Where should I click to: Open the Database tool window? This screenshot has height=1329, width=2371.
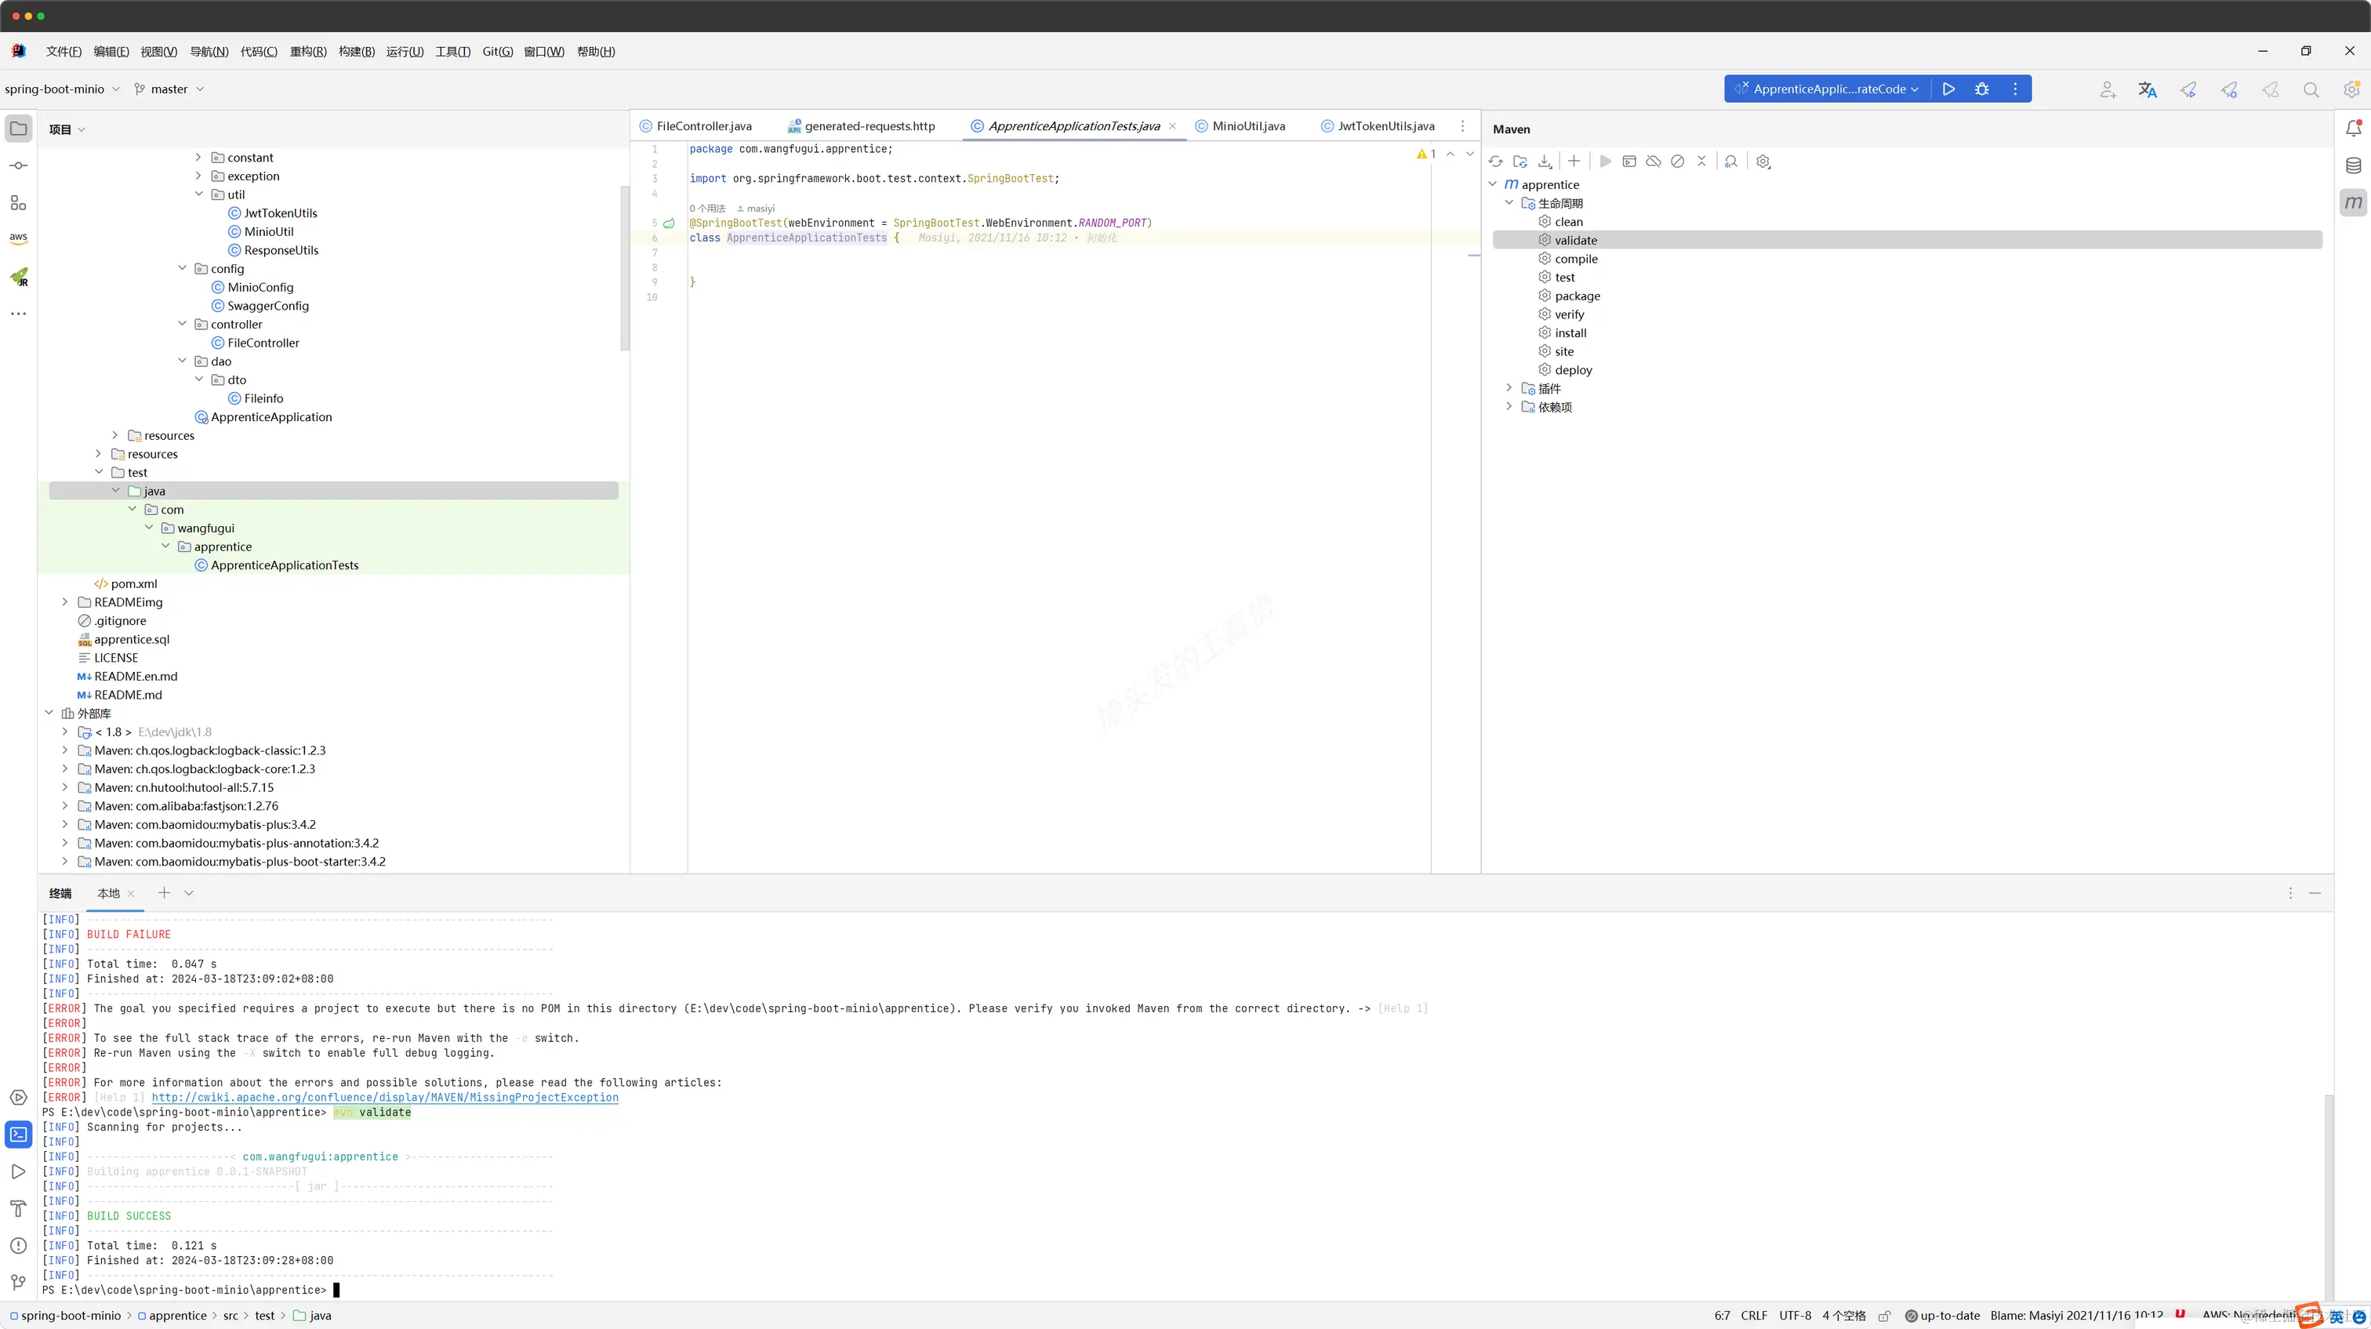point(2353,165)
